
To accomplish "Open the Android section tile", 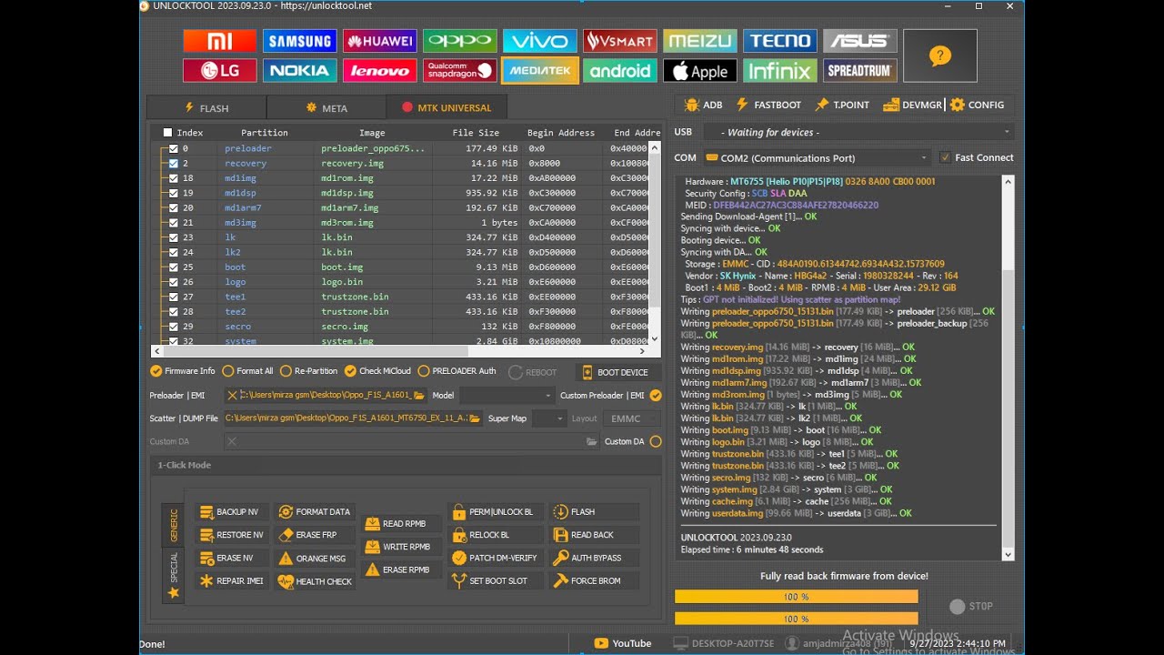I will [619, 71].
